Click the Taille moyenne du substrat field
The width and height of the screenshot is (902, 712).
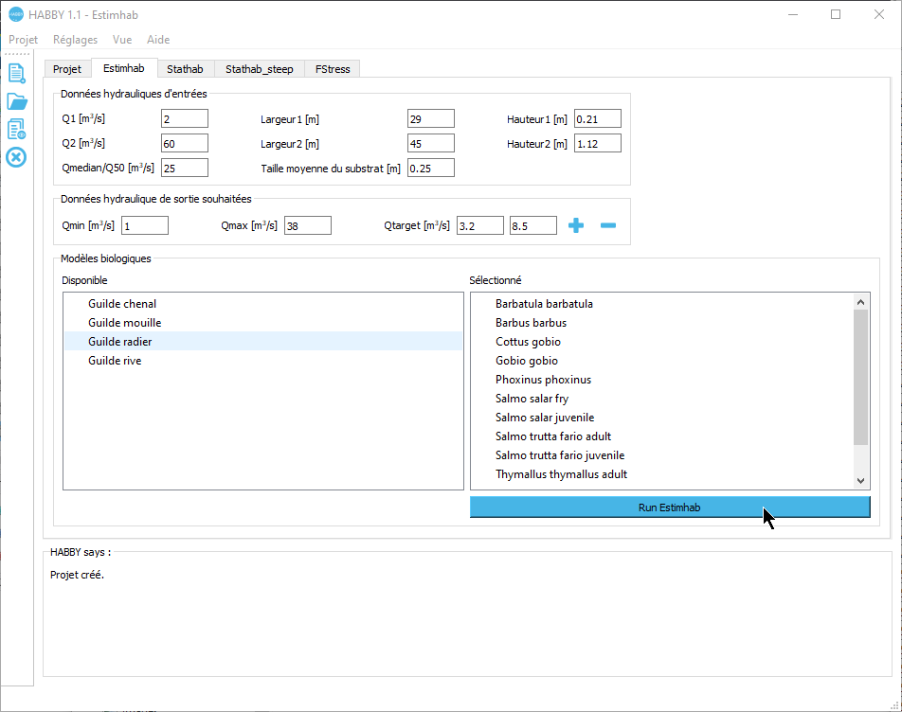click(x=430, y=168)
